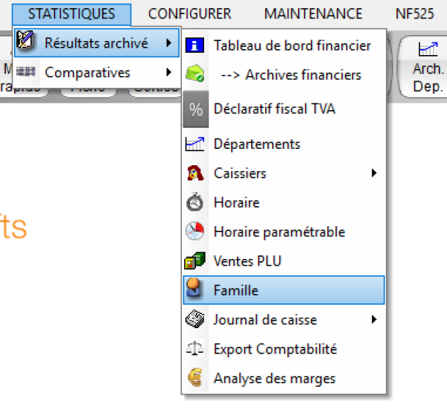Click the Départements chart icon

click(x=194, y=144)
